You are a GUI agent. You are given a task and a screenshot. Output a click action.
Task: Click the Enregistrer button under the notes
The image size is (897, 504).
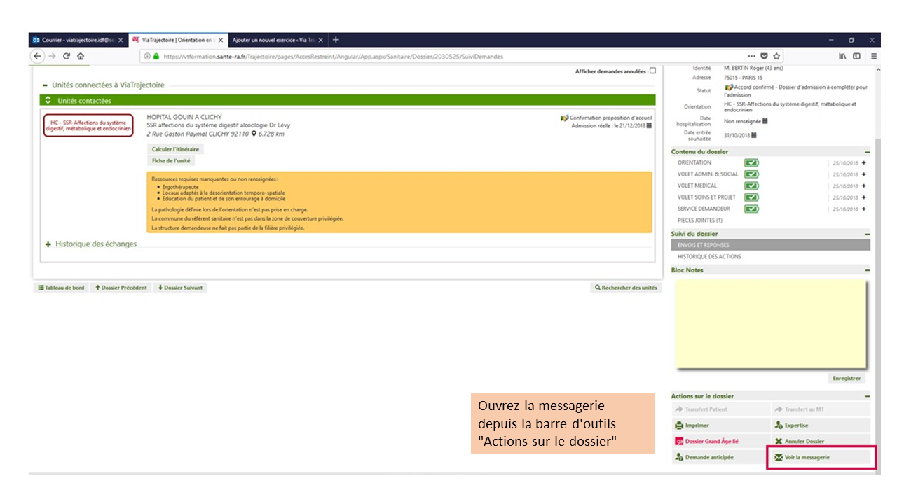tap(846, 378)
